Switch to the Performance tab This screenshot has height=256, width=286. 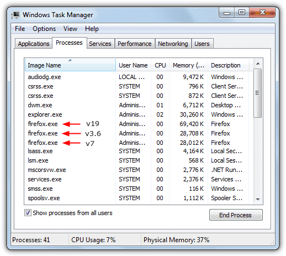tap(135, 44)
